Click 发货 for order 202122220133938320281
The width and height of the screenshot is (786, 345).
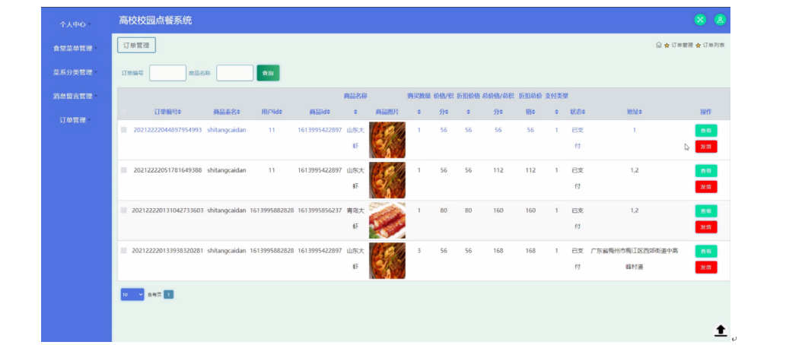pyautogui.click(x=706, y=267)
